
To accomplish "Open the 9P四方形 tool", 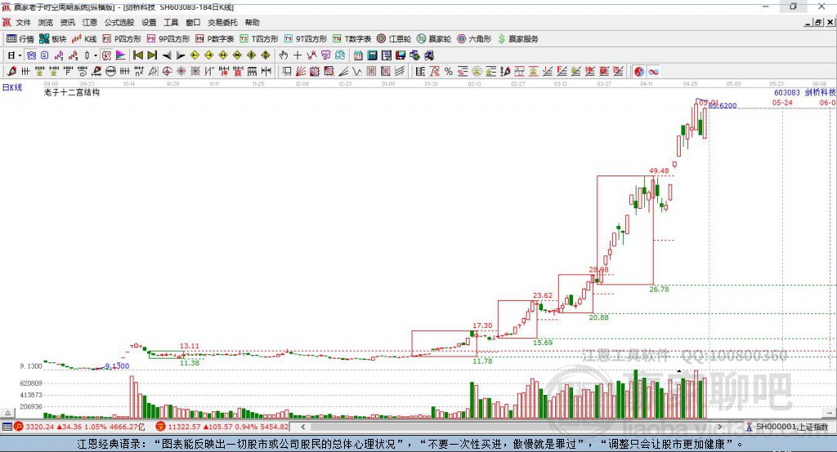I will coord(168,39).
